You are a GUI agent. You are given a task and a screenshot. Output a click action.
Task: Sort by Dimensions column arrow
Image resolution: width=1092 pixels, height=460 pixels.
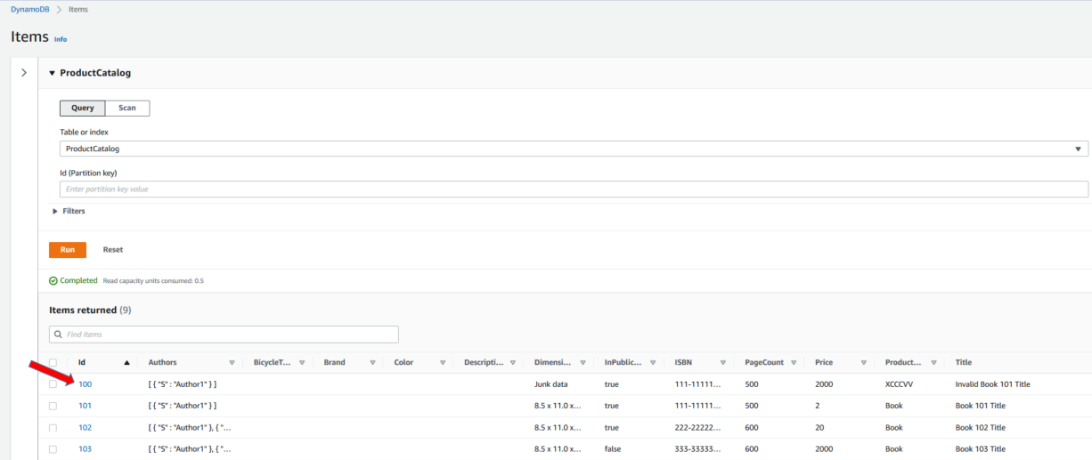tap(583, 363)
